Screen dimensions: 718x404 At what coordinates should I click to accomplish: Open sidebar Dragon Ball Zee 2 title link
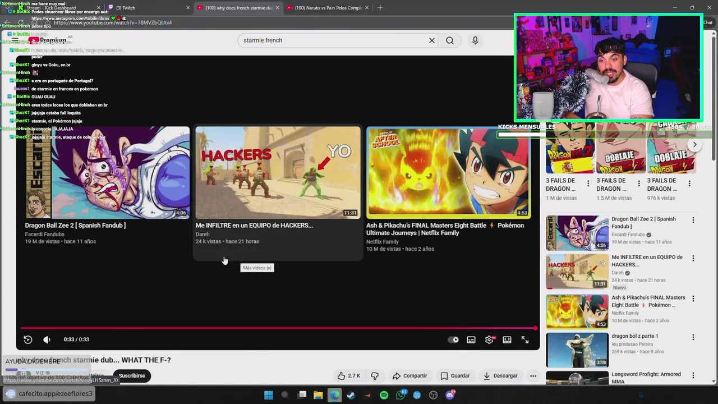click(x=643, y=223)
